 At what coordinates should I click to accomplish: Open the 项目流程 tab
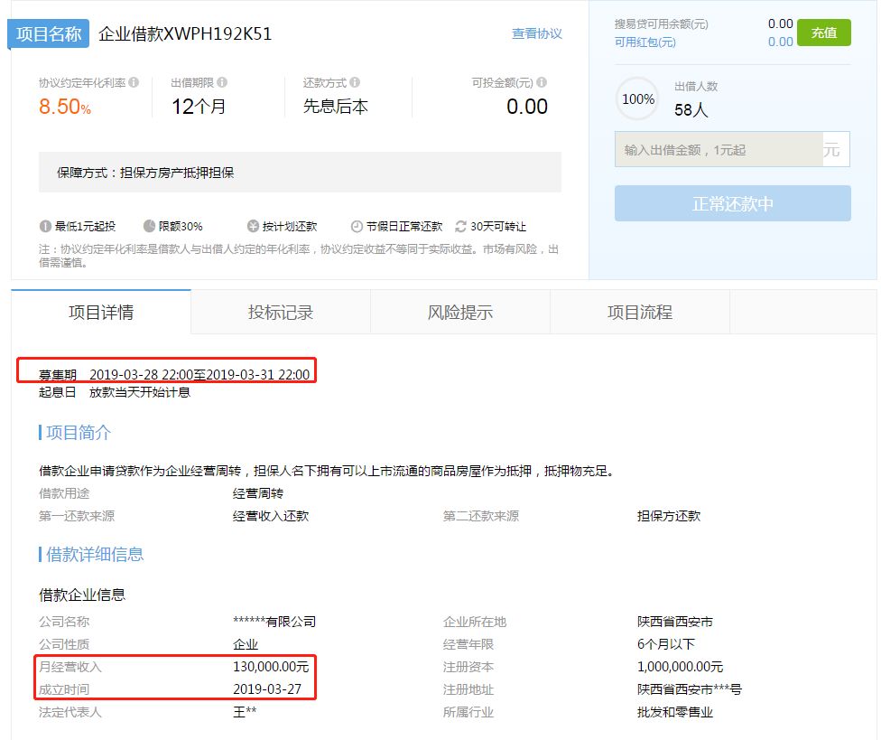coord(640,312)
